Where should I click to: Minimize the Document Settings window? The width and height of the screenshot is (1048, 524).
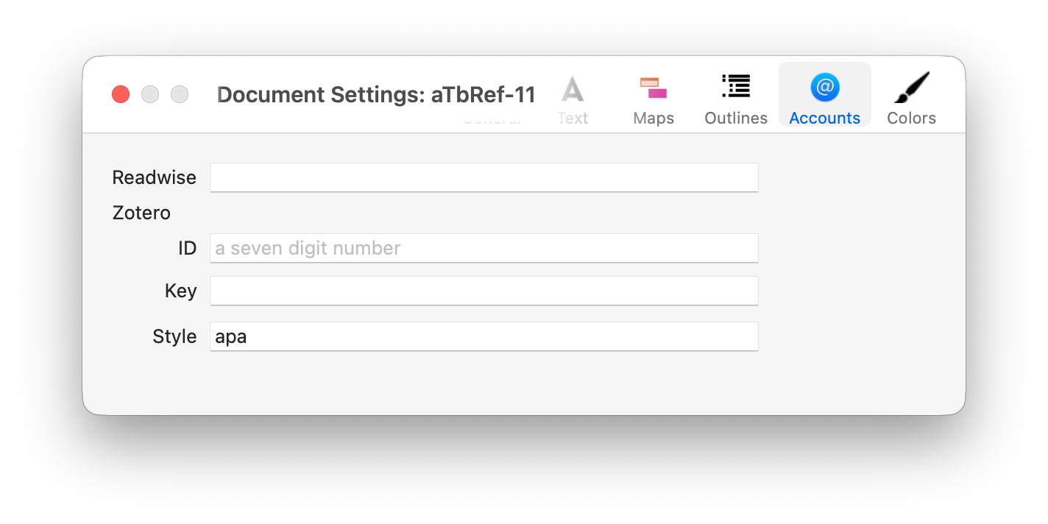pyautogui.click(x=150, y=94)
